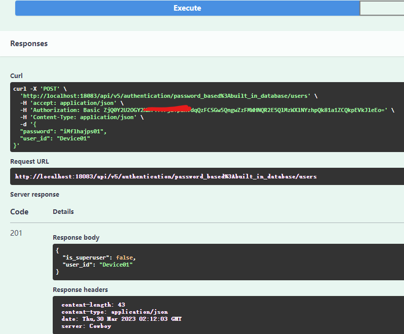Click the Clear button beside Execute

382,8
